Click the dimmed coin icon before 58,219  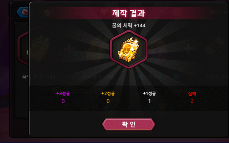177,12
